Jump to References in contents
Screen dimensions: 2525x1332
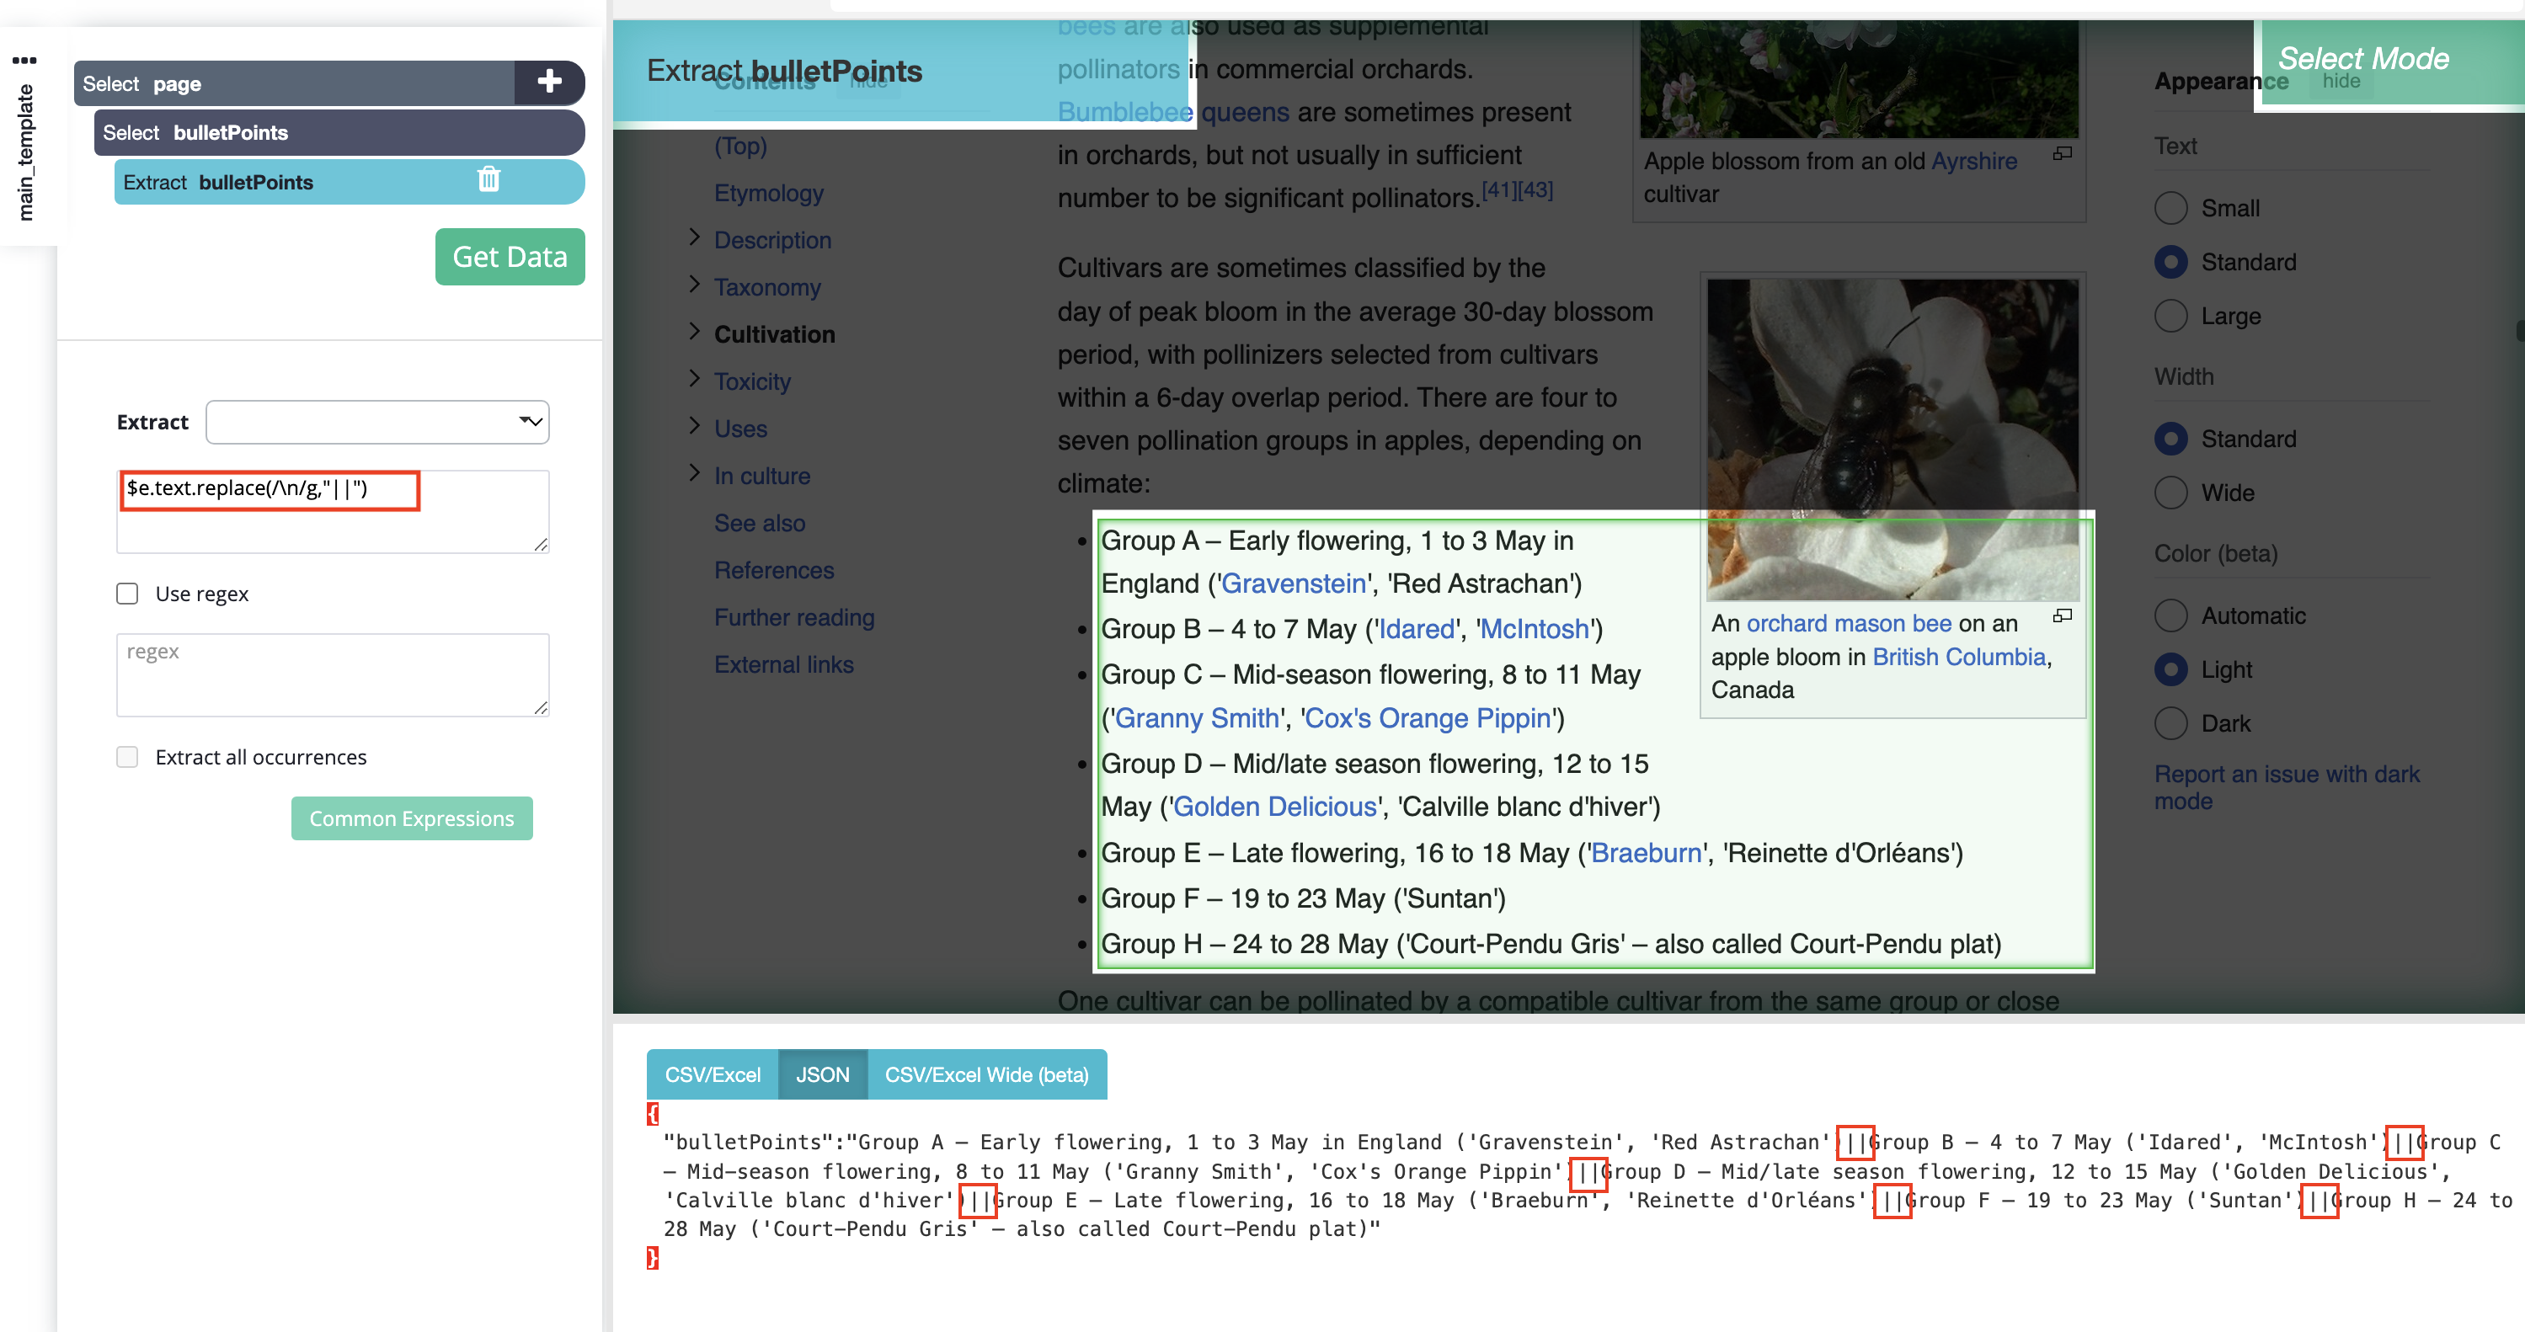click(x=773, y=571)
